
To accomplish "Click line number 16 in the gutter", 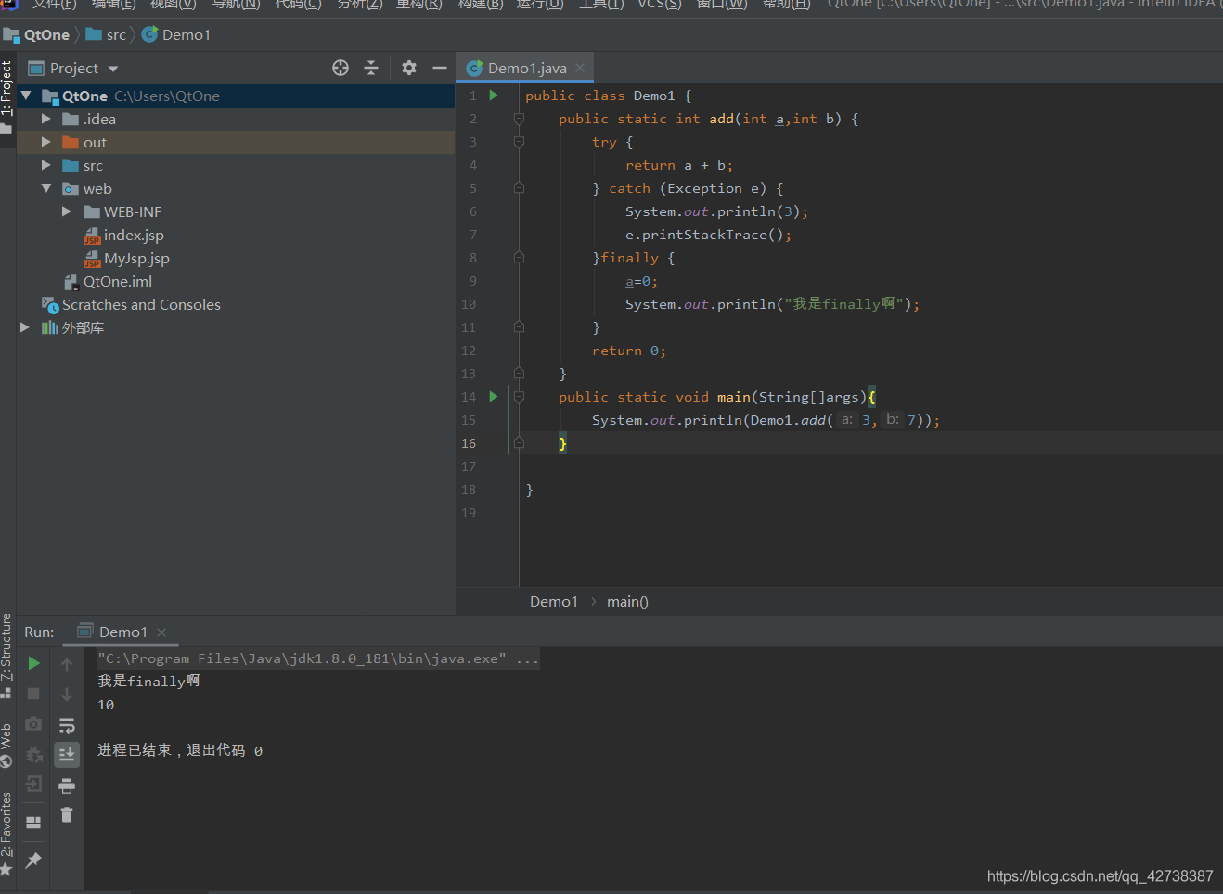I will coord(469,443).
